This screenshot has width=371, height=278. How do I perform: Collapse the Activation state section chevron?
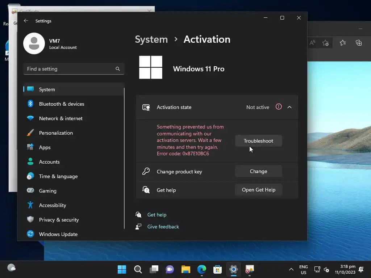(289, 107)
